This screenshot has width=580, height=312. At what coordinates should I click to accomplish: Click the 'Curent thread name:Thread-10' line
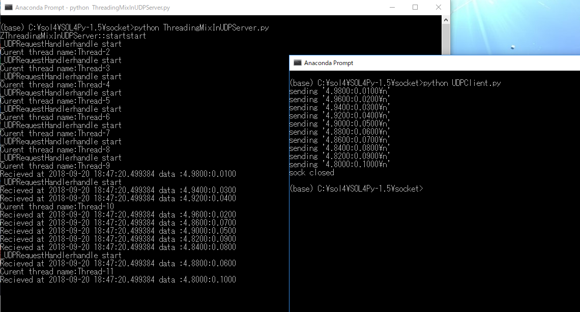(57, 206)
